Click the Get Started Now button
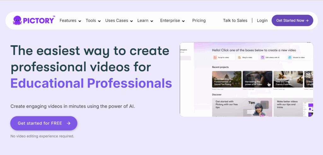 (292, 20)
